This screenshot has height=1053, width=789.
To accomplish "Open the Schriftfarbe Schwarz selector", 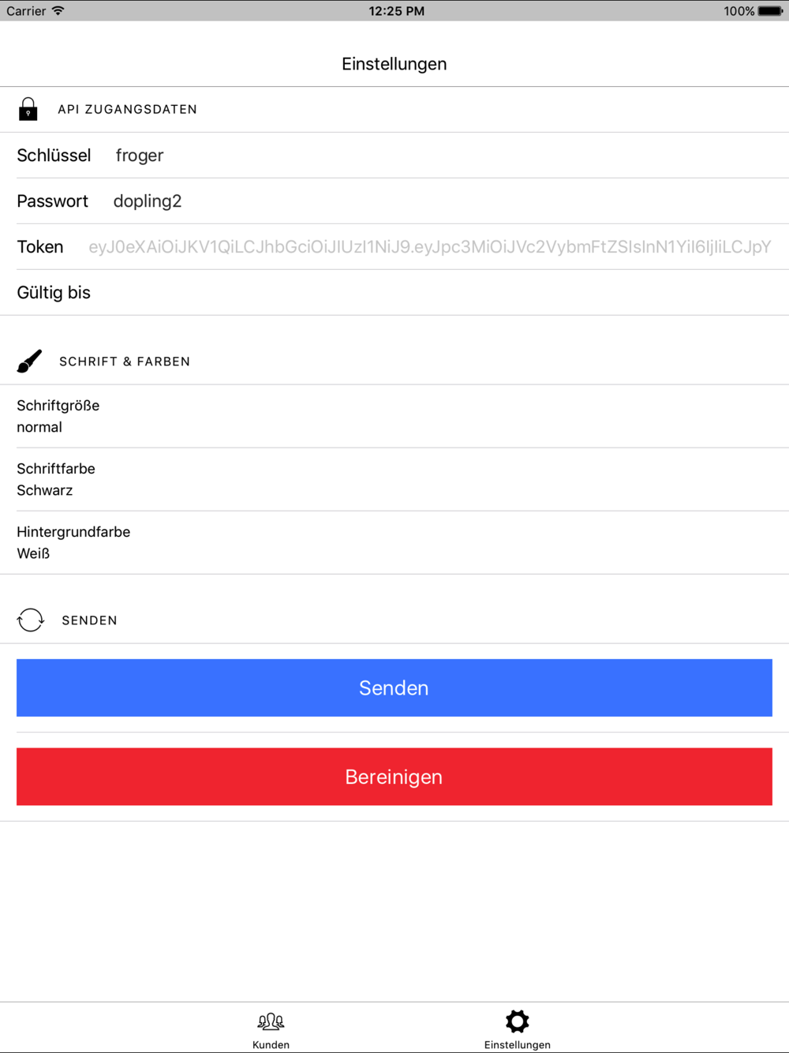I will point(394,479).
